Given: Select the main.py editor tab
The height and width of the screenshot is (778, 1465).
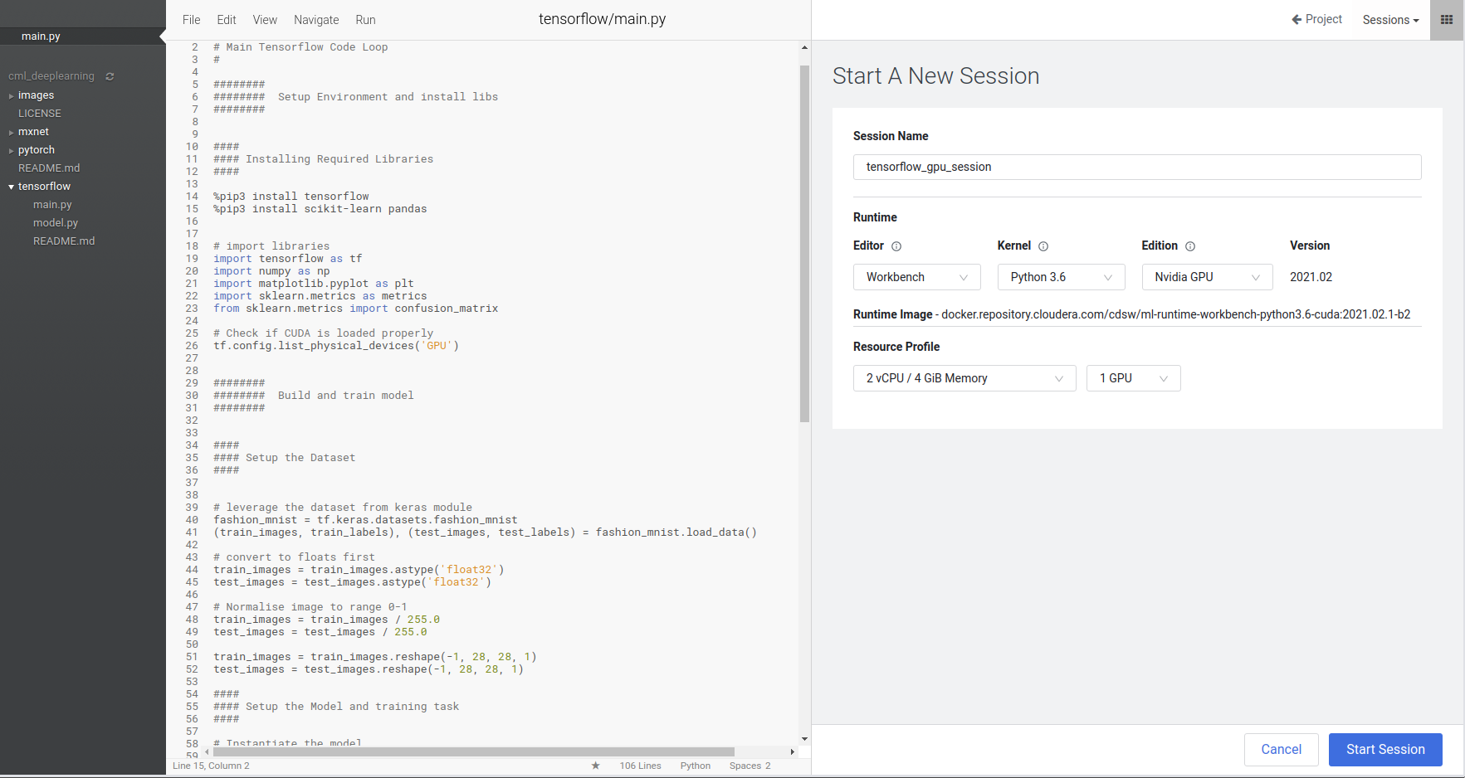Looking at the screenshot, I should [83, 36].
